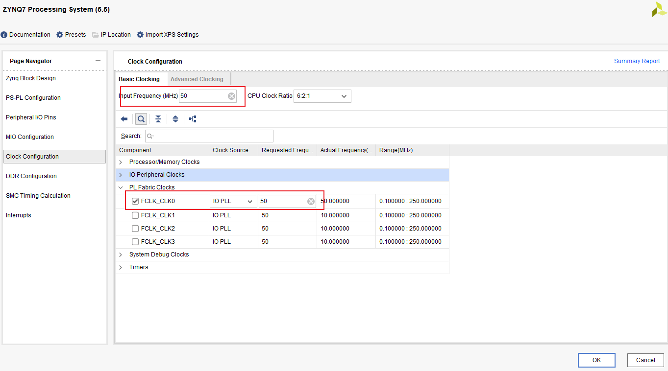The image size is (668, 371).
Task: Enable the FCLK_CLK2 checkbox
Action: coord(135,229)
